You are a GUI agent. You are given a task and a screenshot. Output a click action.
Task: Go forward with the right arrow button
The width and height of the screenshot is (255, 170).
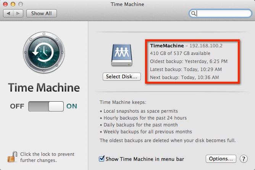[x=18, y=13]
